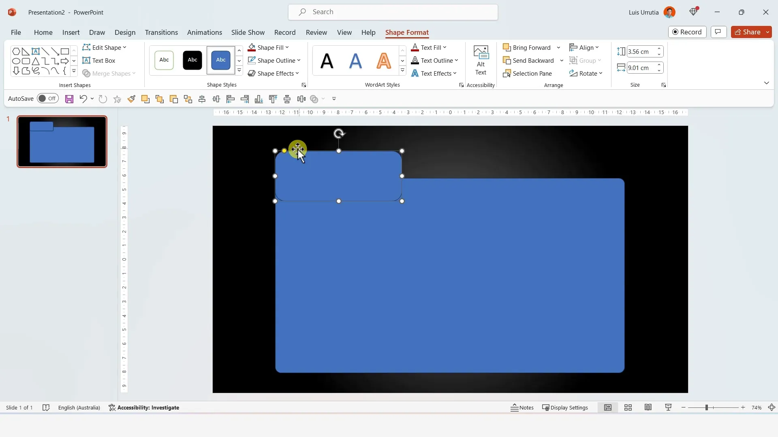Click the Undo arrow icon

83,99
